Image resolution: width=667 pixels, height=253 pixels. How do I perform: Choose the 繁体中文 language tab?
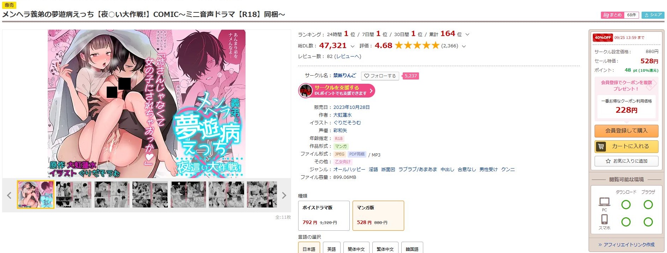[x=385, y=248]
